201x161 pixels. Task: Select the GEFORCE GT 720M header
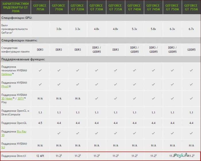coord(78,7)
